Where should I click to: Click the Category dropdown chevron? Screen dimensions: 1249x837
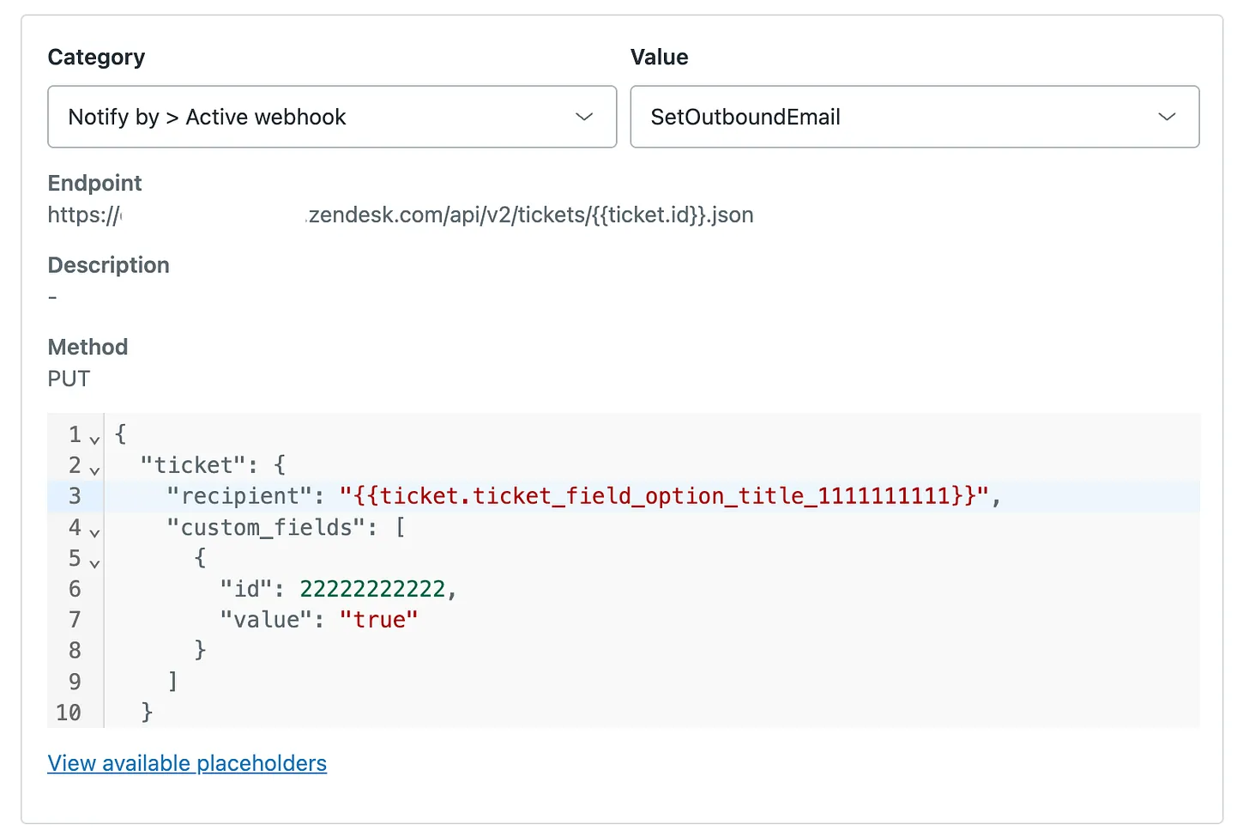coord(584,116)
